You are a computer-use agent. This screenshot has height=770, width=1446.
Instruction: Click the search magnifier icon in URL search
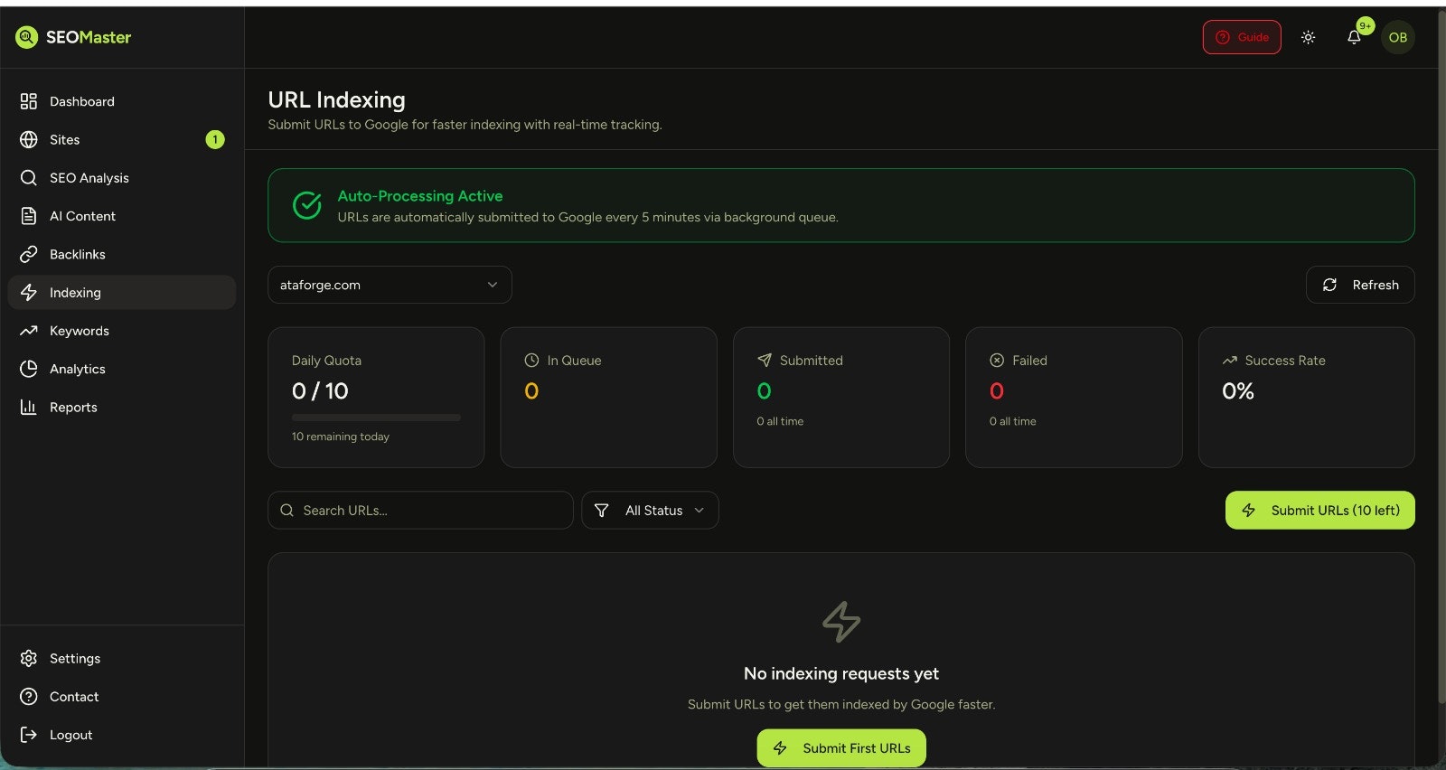click(287, 511)
